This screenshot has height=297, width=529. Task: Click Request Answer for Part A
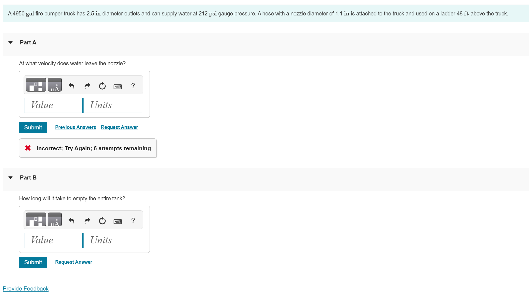[x=119, y=127]
